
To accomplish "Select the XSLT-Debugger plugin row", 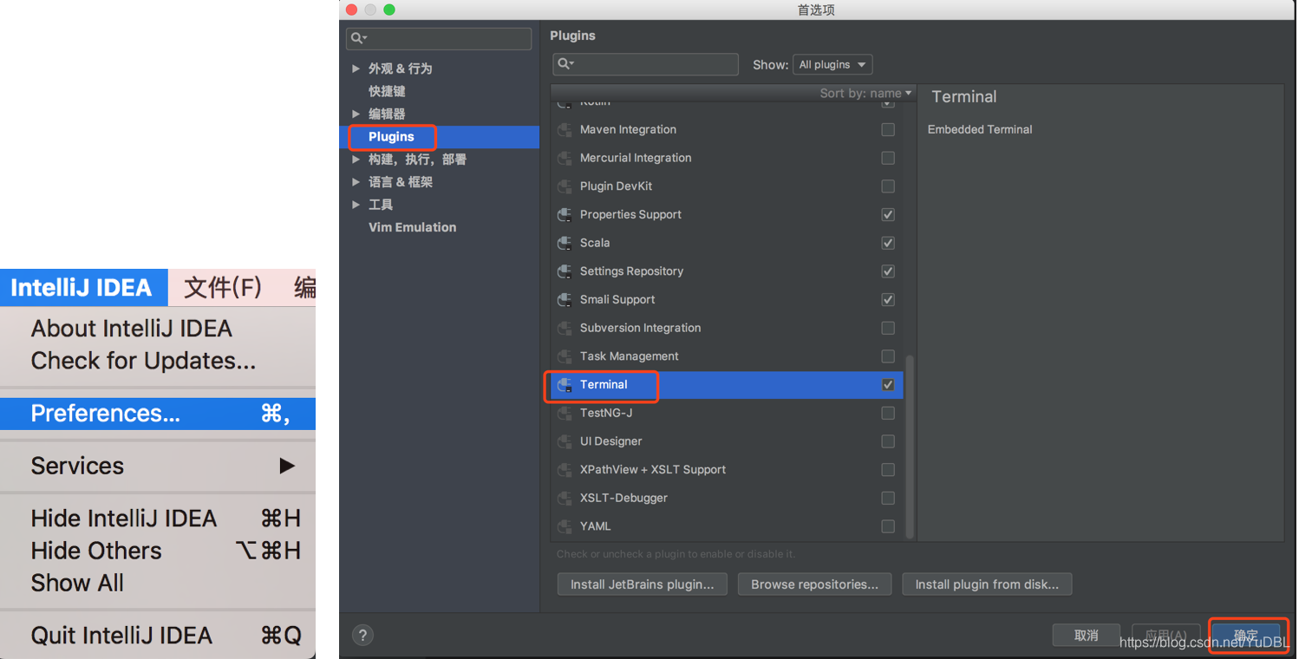I will click(727, 498).
